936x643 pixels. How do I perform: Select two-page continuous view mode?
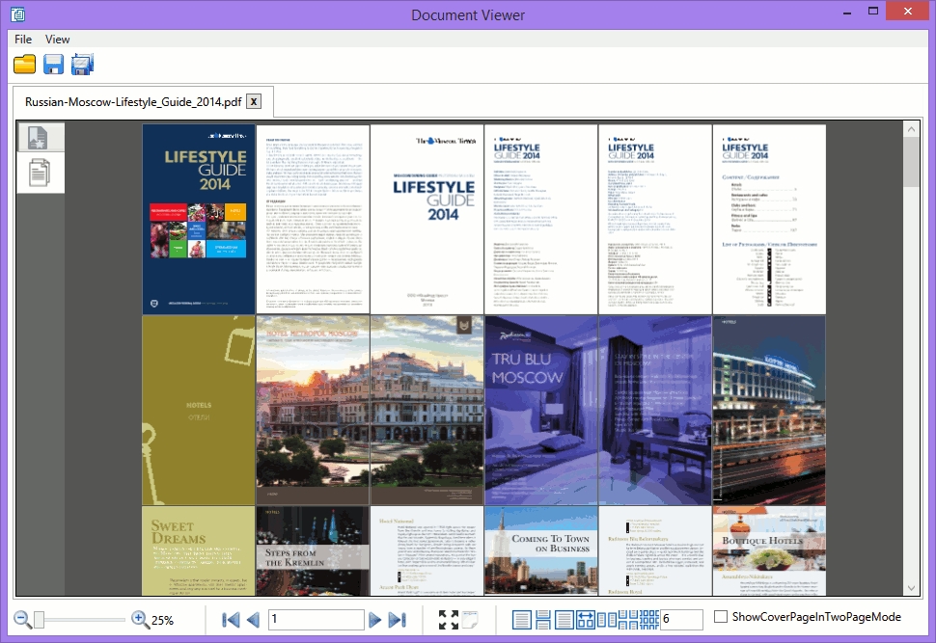tap(628, 620)
